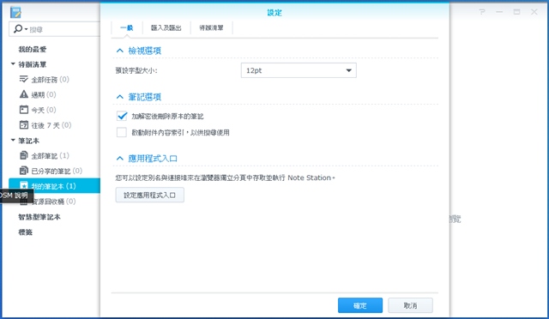
Task: Collapse the 待辦清單 tree in sidebar
Action: (13, 64)
